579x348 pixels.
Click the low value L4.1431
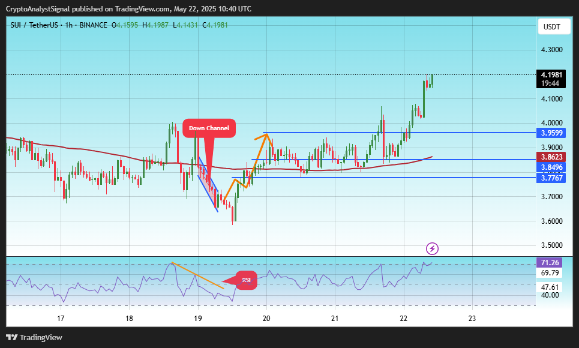pyautogui.click(x=185, y=25)
